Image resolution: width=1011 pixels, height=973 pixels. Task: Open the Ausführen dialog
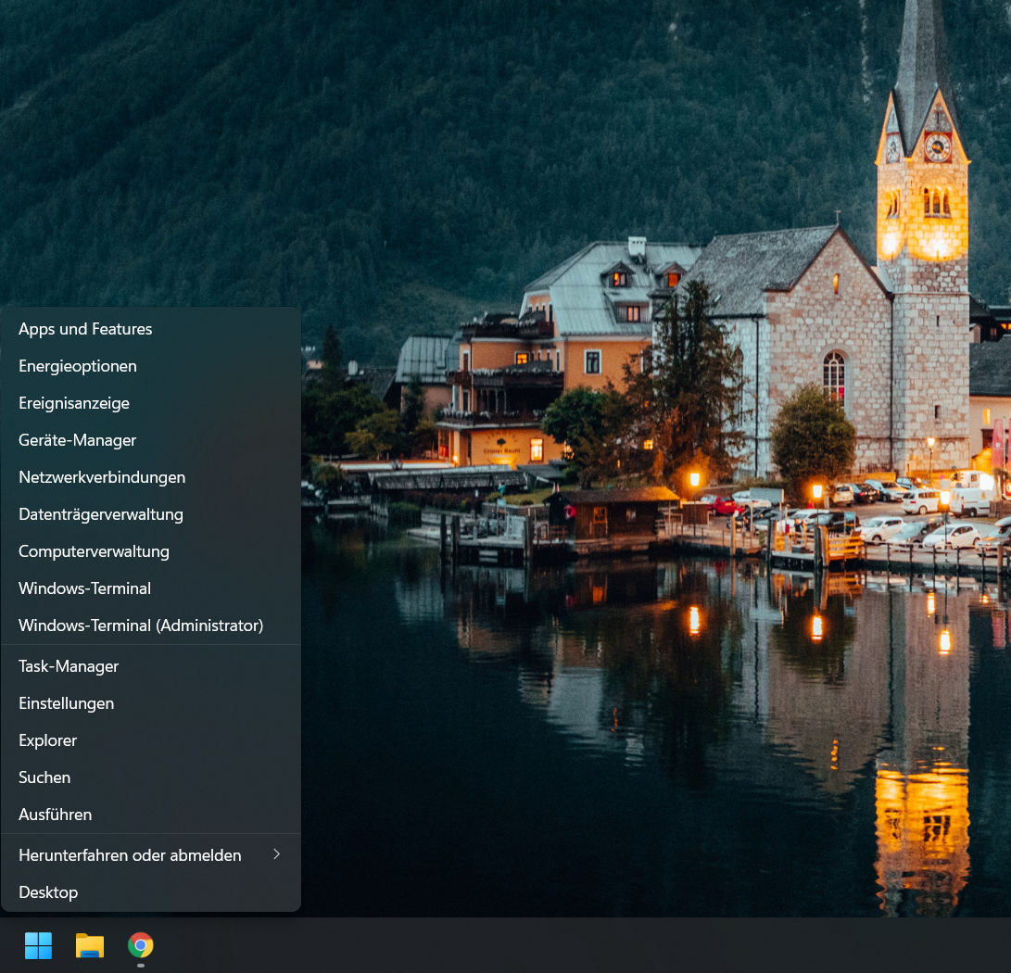[152, 815]
